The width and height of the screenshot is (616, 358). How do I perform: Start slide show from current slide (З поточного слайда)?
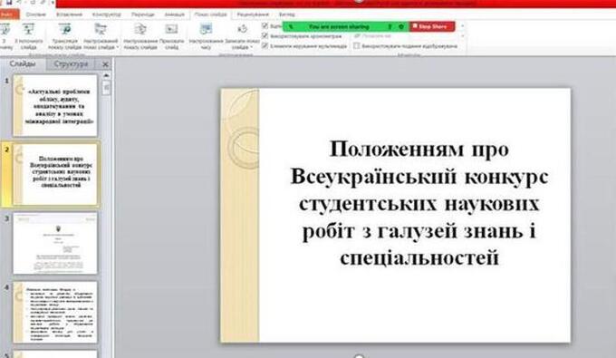pyautogui.click(x=28, y=36)
